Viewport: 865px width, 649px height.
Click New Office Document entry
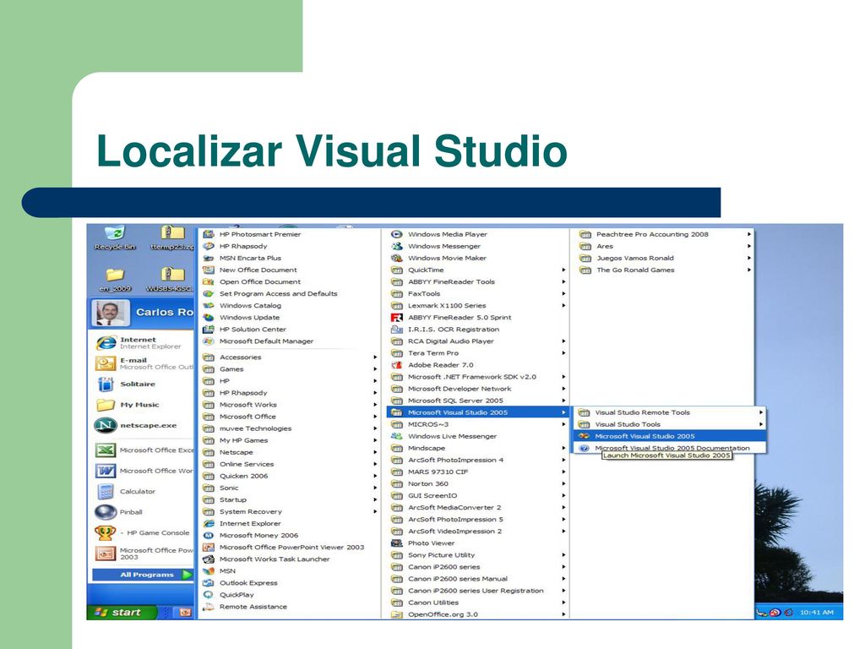pos(290,270)
